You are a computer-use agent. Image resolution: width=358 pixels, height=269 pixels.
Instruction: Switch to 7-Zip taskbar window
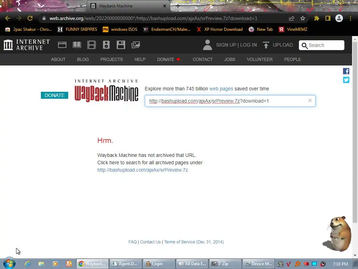click(225, 264)
